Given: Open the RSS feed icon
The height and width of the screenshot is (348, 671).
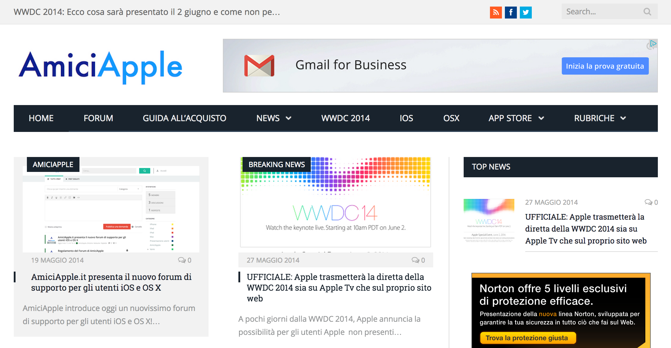Looking at the screenshot, I should (496, 12).
